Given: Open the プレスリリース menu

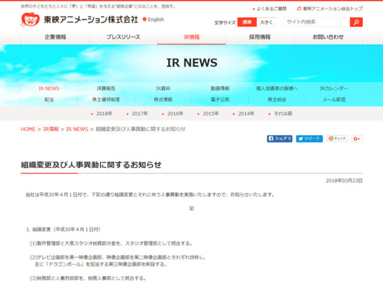Looking at the screenshot, I should click(123, 37).
